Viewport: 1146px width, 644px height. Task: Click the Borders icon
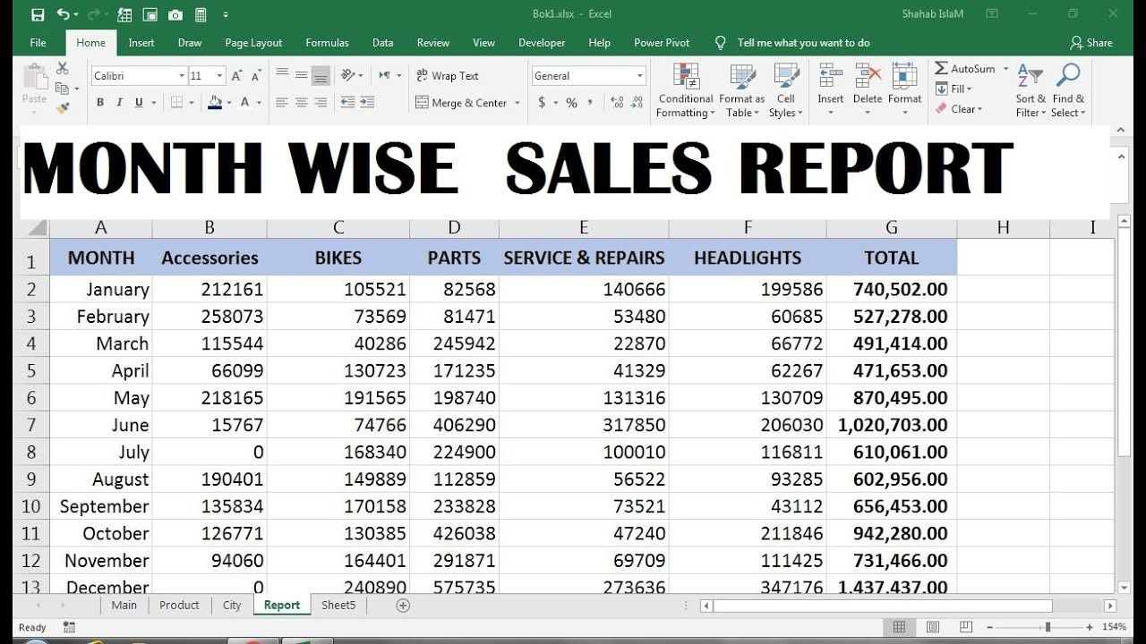coord(177,103)
